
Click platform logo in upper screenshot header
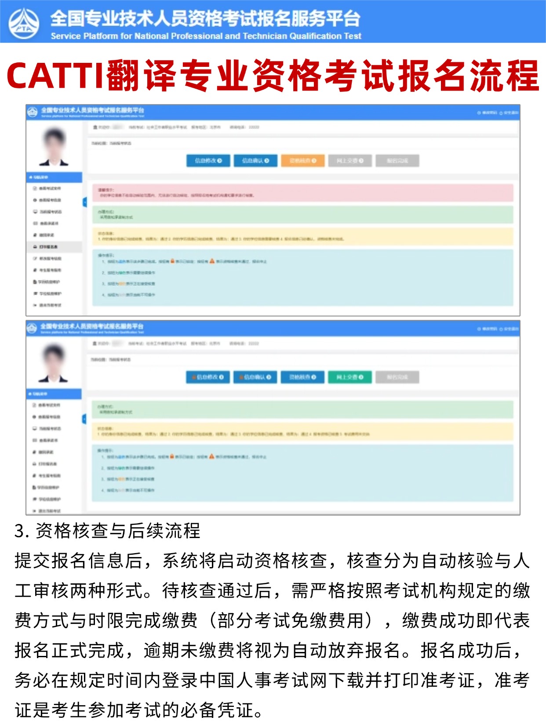[x=33, y=112]
